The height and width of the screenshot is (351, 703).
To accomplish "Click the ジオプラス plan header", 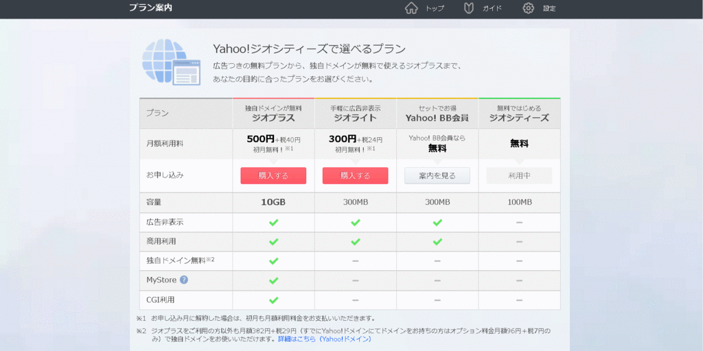I will [x=273, y=114].
